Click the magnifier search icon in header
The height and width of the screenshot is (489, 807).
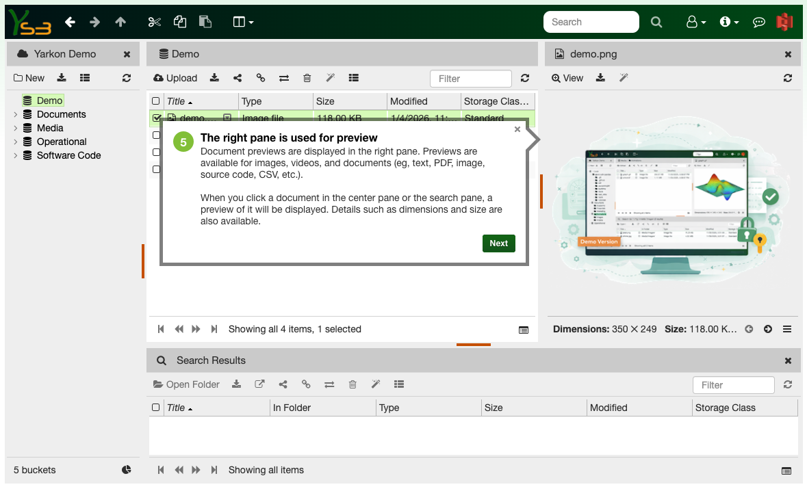click(x=656, y=22)
